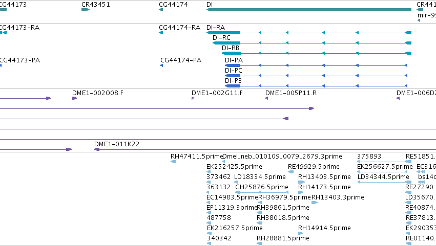This screenshot has width=436, height=246.
Task: Click the LD34344.5prime EST label
Action: tap(383, 177)
